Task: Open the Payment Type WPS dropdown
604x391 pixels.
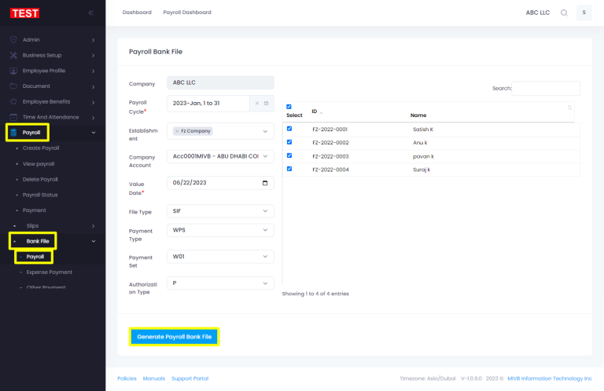Action: 220,230
